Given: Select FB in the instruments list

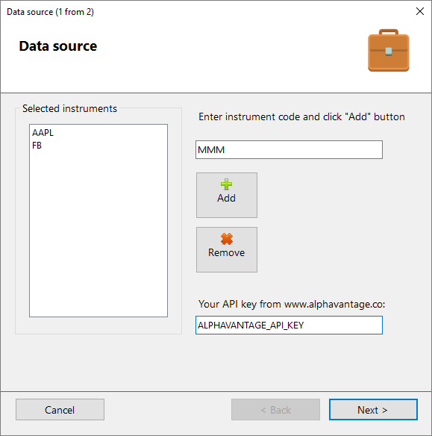Looking at the screenshot, I should 37,145.
